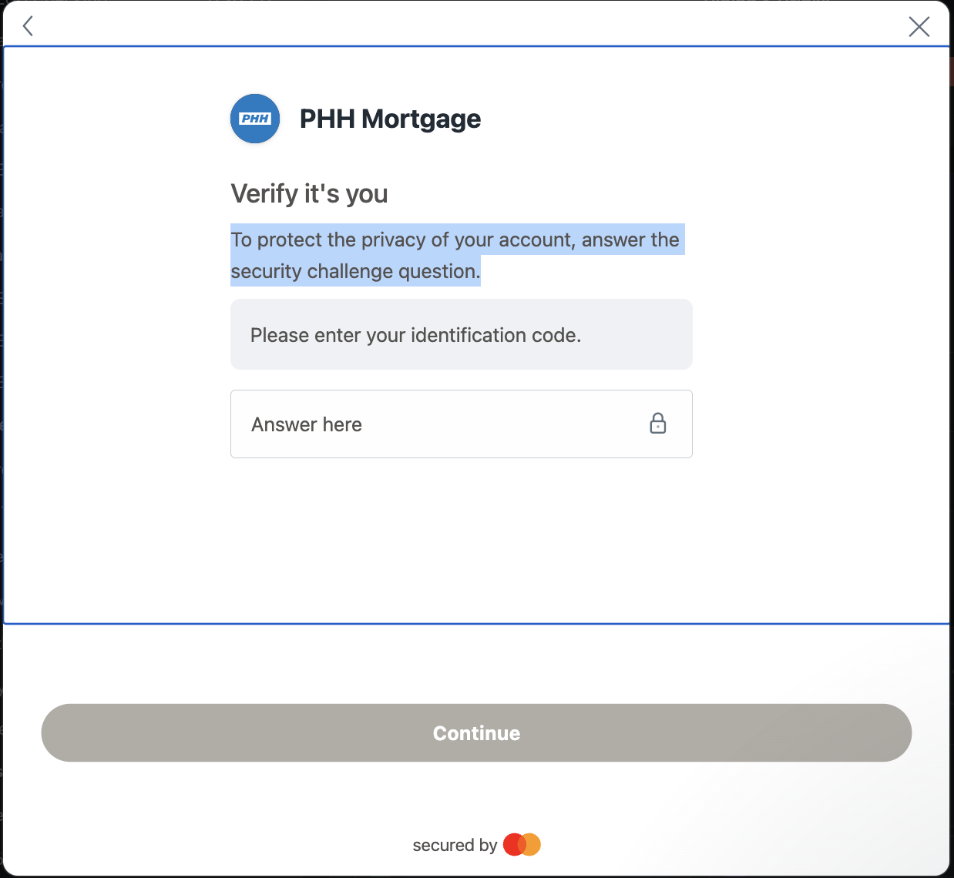Screen dimensions: 954x878
Task: Click the Continue button
Action: [476, 732]
